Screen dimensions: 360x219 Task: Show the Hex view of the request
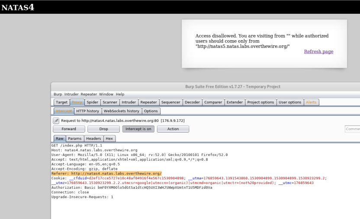pos(109,139)
